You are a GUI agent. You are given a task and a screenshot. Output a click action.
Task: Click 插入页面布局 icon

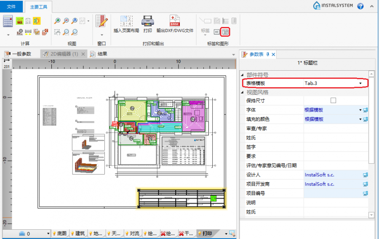click(126, 21)
